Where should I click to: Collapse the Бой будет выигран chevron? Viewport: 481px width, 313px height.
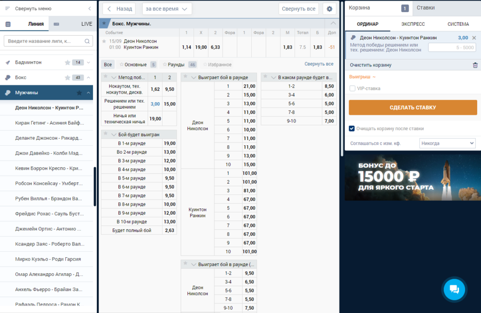114,134
